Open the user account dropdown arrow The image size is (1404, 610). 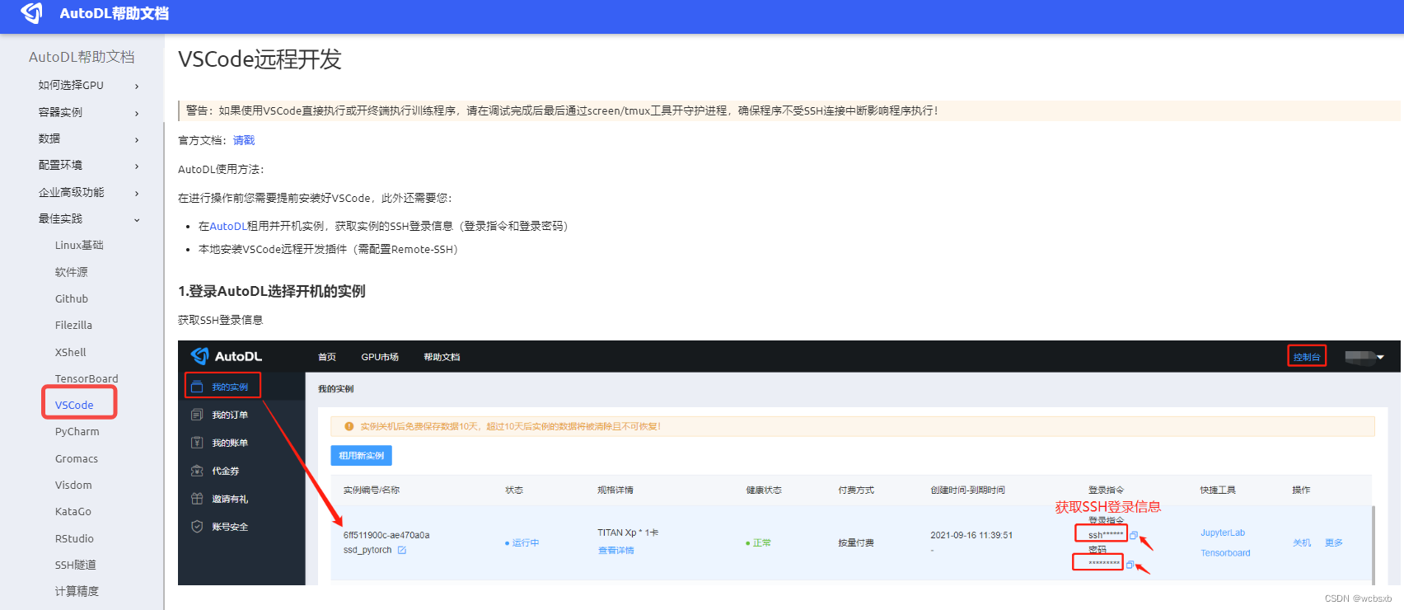click(x=1380, y=357)
